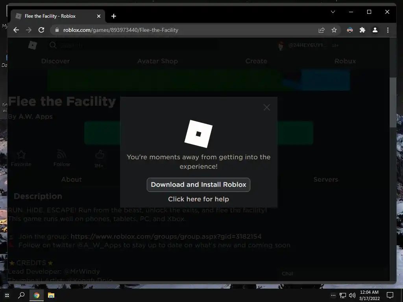Switch to the Servers tab
This screenshot has height=302, width=403.
(x=325, y=179)
